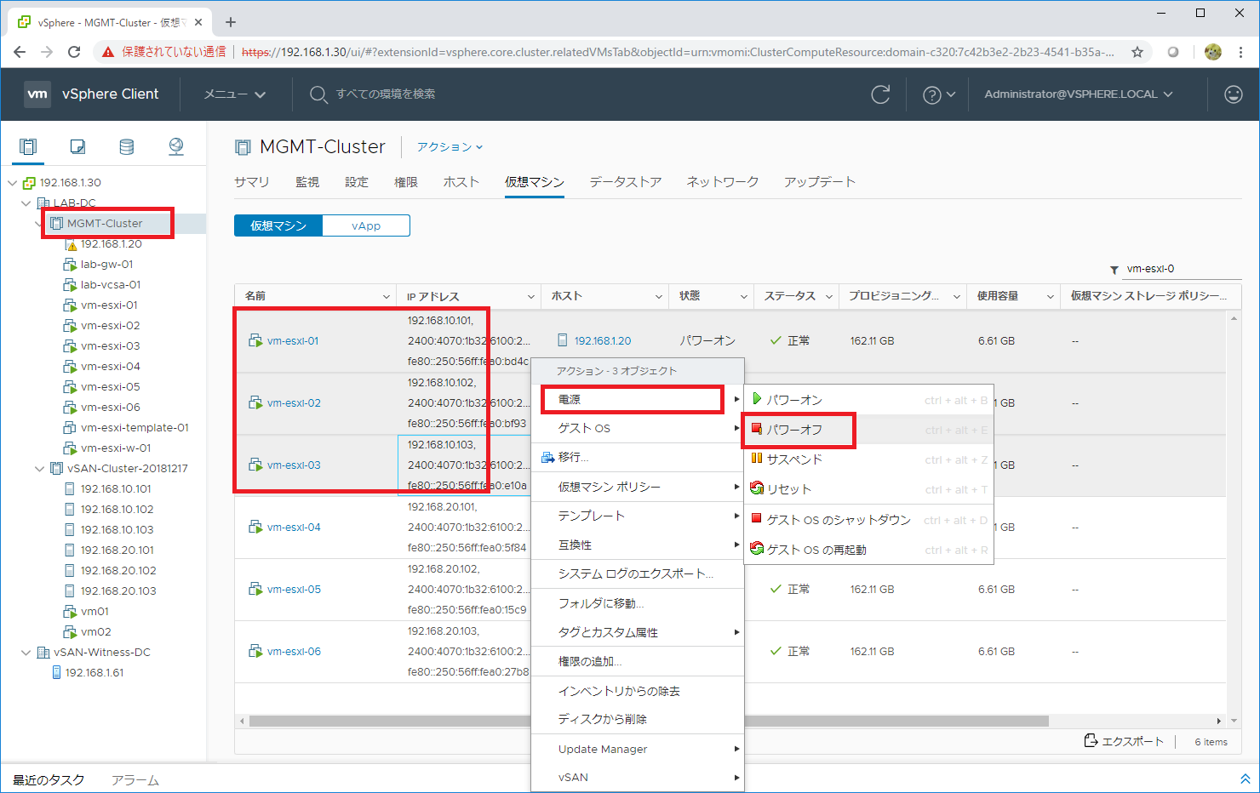Click the browser reload icon
Screen dimensions: 1260x793
pyautogui.click(x=74, y=52)
